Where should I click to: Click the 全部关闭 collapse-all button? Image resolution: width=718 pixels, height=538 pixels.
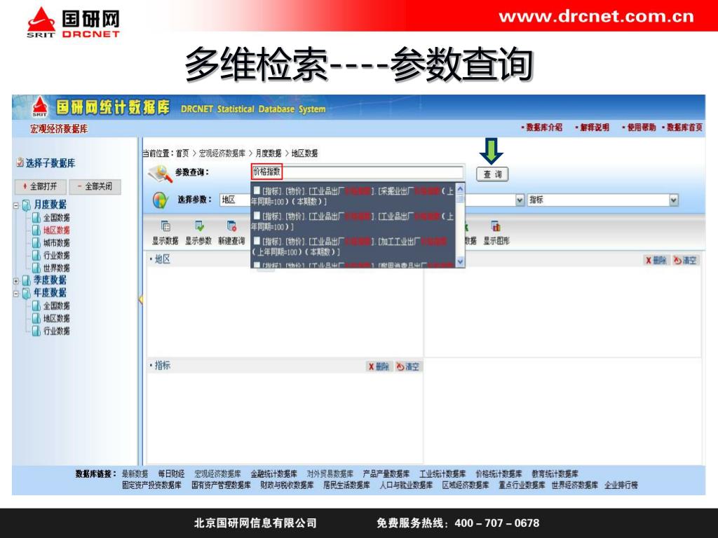[x=95, y=186]
